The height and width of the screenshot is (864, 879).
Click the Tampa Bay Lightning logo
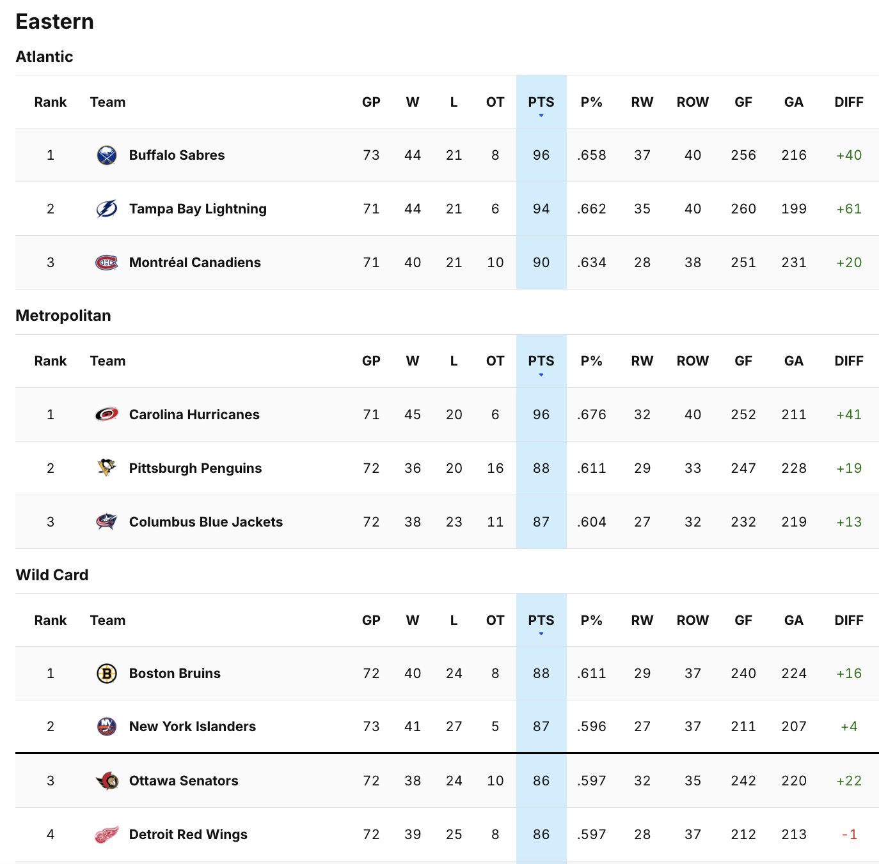106,209
